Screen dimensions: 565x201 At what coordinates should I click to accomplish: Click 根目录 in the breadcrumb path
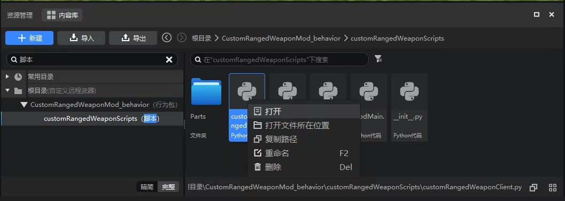pos(202,38)
